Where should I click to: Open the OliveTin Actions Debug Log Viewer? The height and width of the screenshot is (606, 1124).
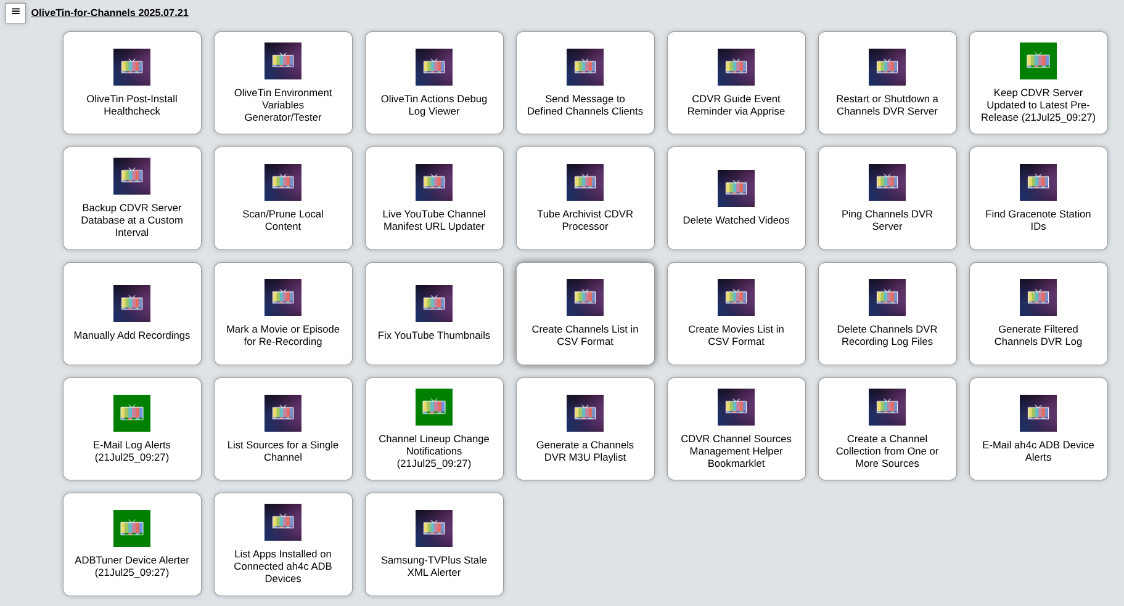point(433,83)
